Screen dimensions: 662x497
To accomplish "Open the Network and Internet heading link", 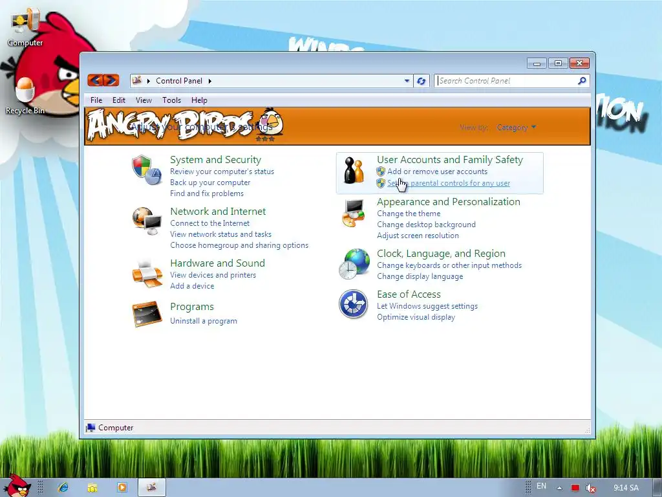I will coord(218,212).
